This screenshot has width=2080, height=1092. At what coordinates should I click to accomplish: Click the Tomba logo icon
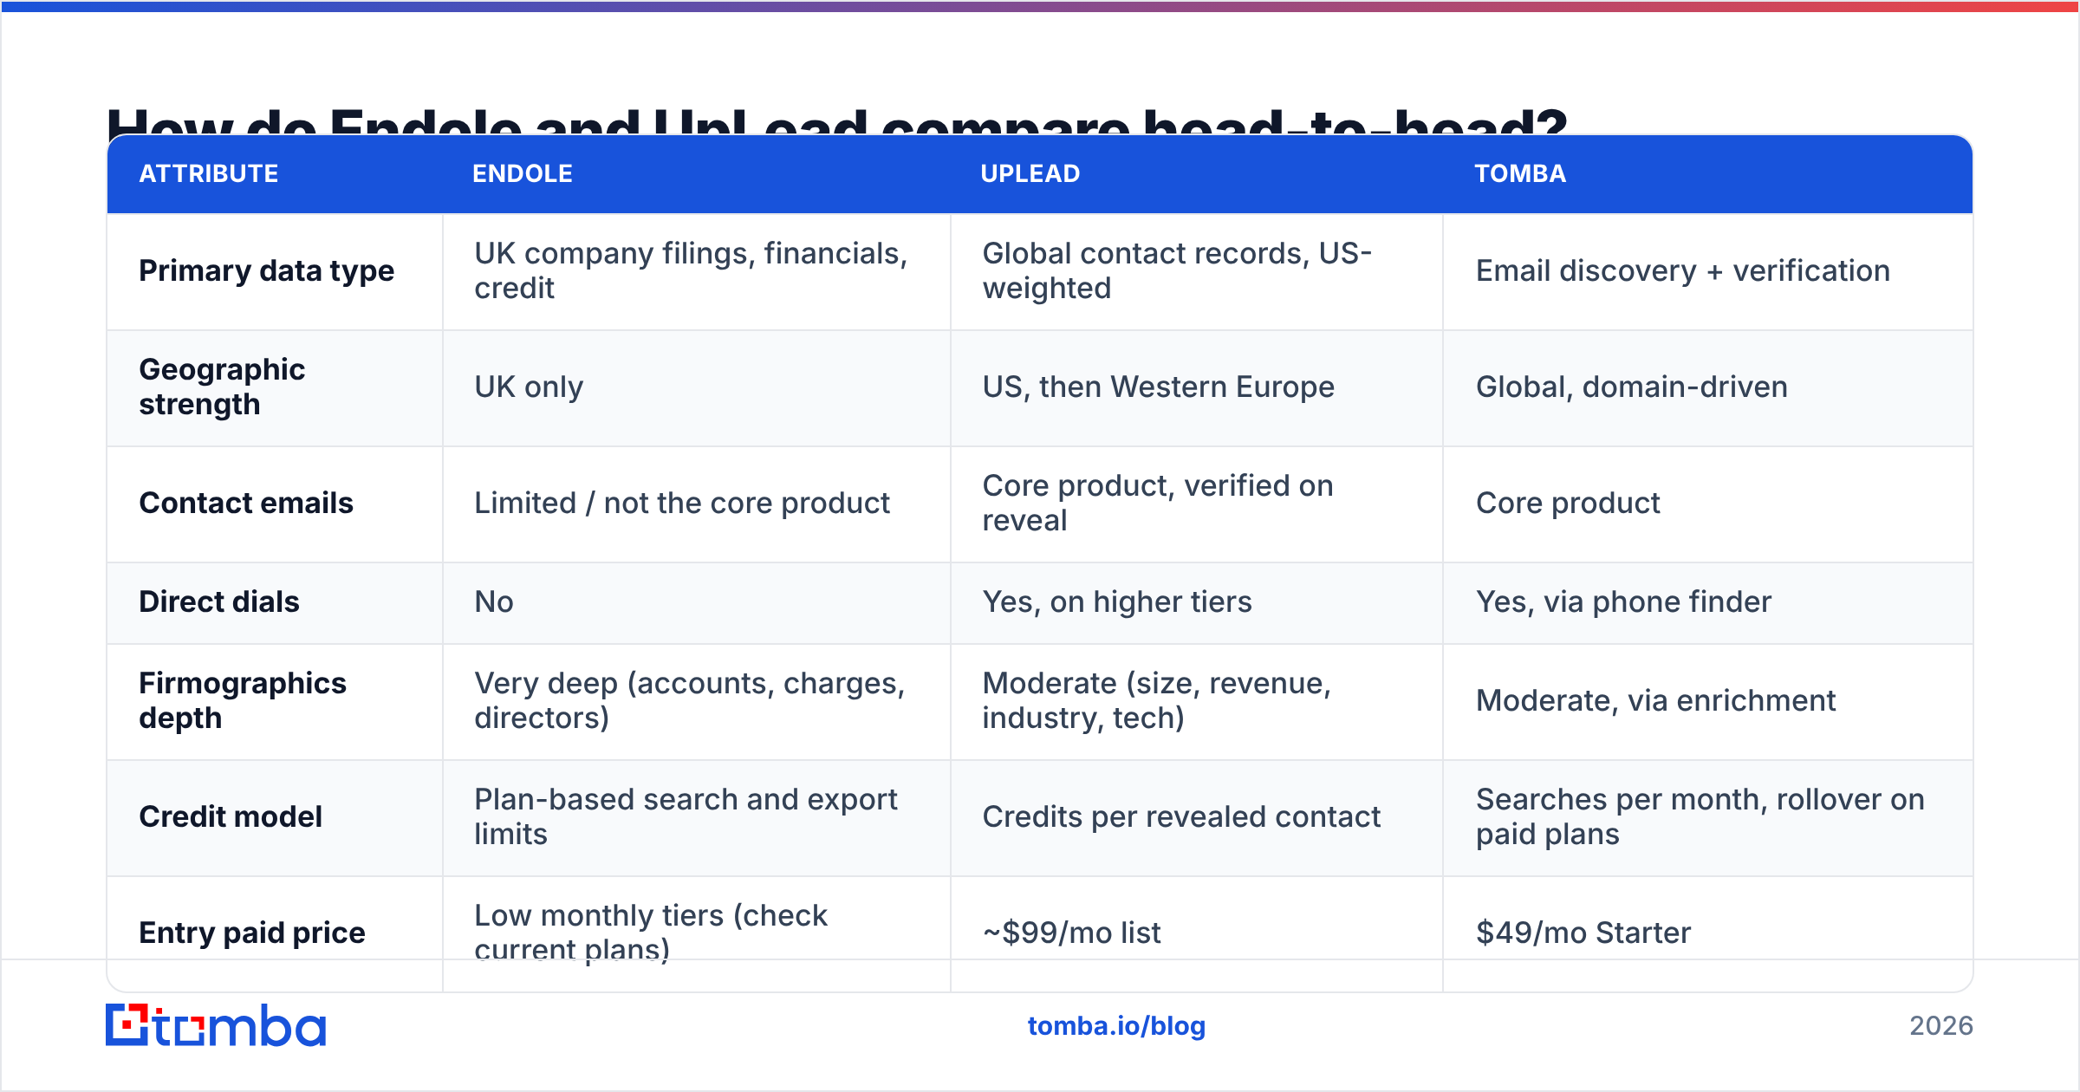coord(216,1025)
